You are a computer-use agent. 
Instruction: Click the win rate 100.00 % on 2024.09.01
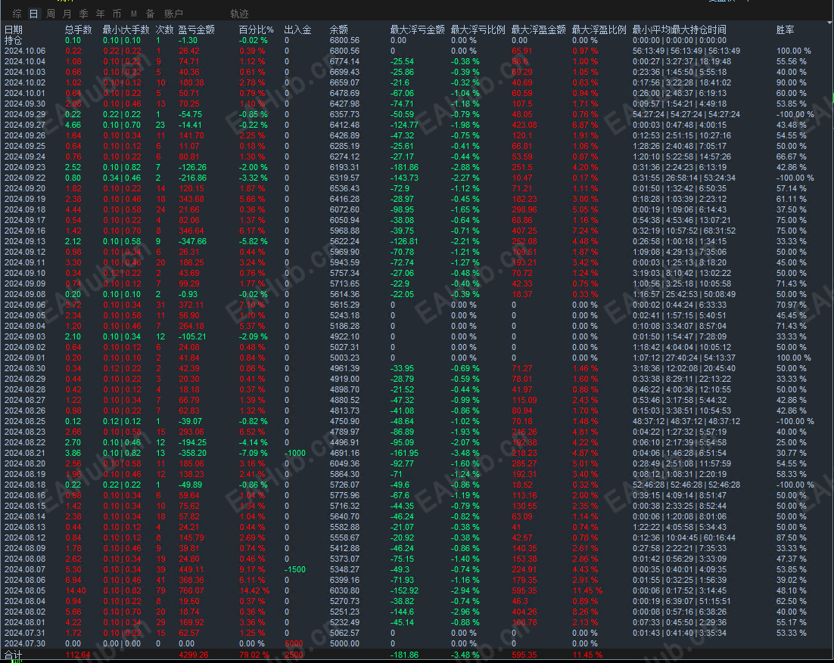click(x=794, y=358)
